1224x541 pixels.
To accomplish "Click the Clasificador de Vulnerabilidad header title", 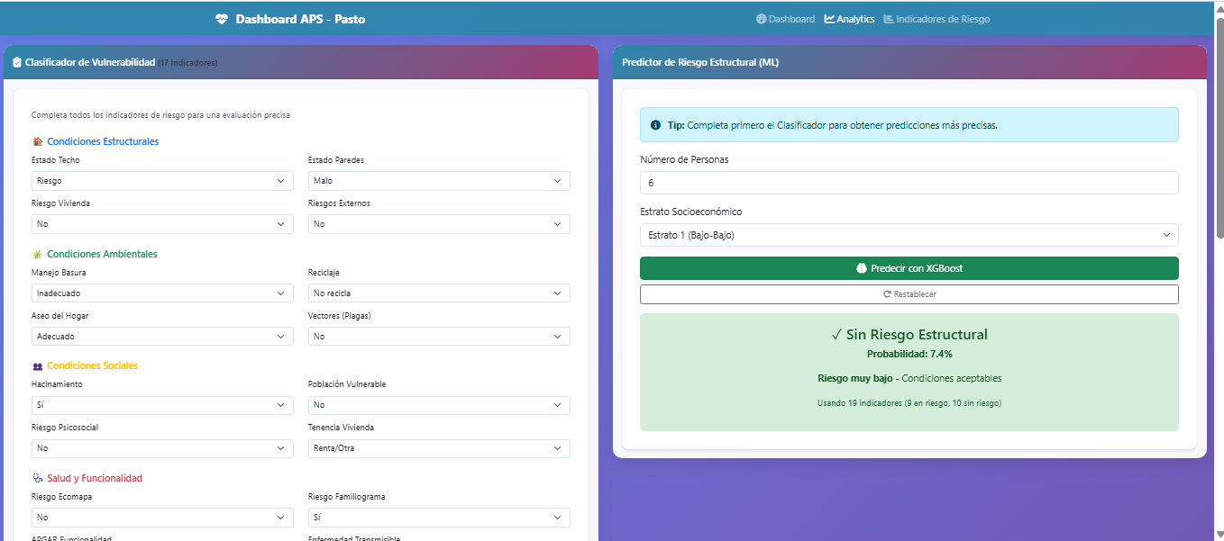I will (90, 63).
